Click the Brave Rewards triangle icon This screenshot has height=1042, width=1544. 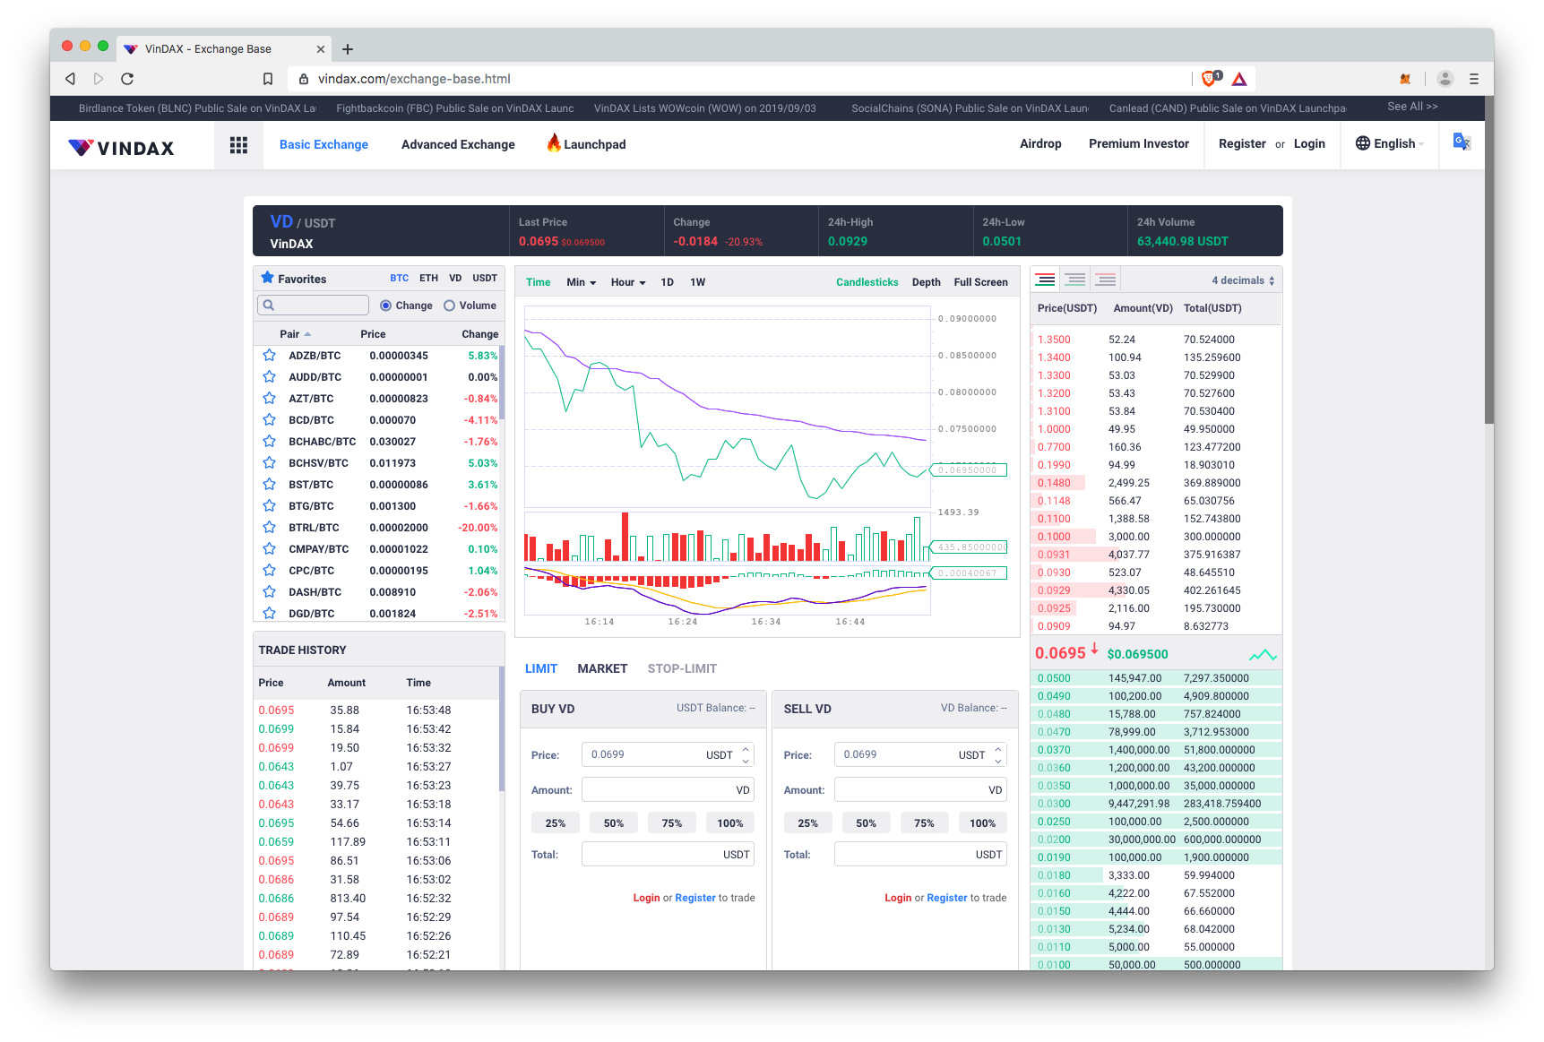(x=1239, y=79)
